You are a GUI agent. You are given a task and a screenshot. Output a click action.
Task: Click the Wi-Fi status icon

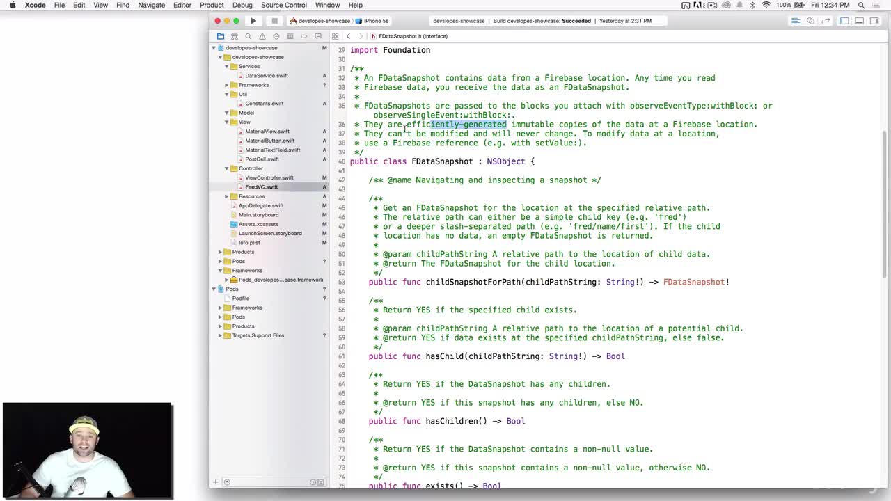766,5
